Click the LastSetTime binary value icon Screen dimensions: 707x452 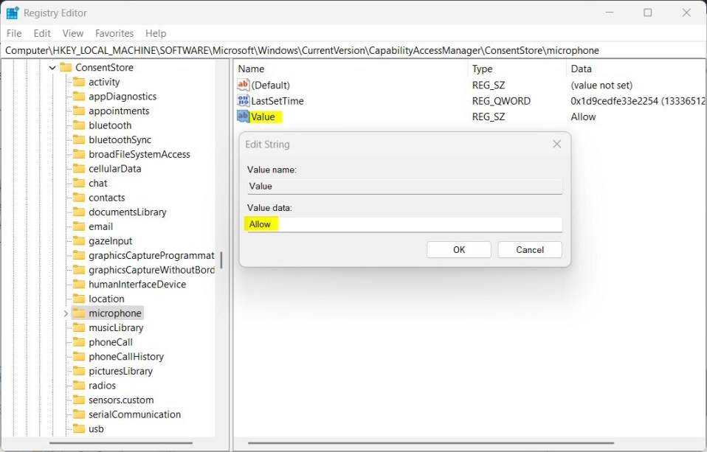(x=243, y=100)
